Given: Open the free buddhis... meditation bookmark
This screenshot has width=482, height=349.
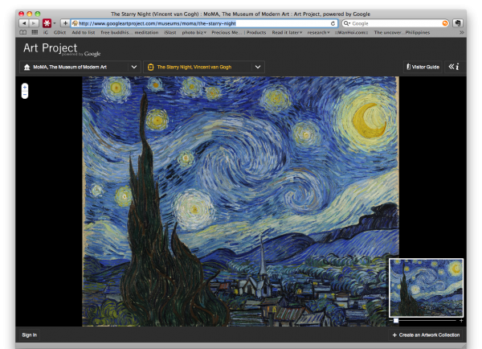Looking at the screenshot, I should tap(129, 32).
